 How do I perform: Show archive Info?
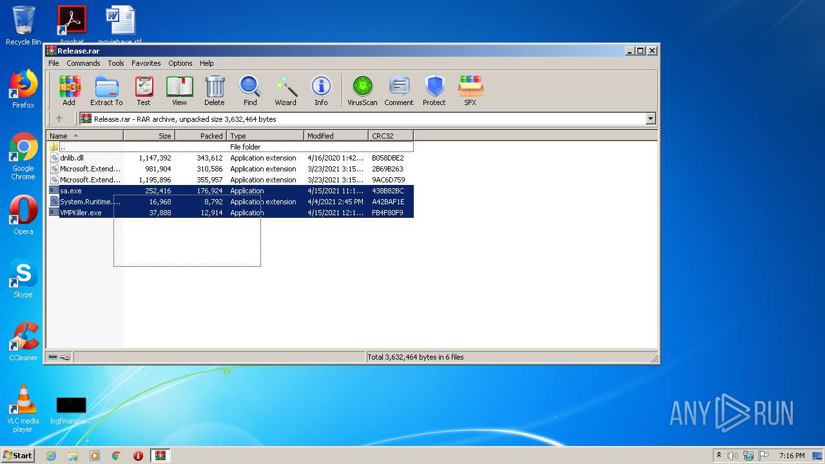(x=321, y=91)
